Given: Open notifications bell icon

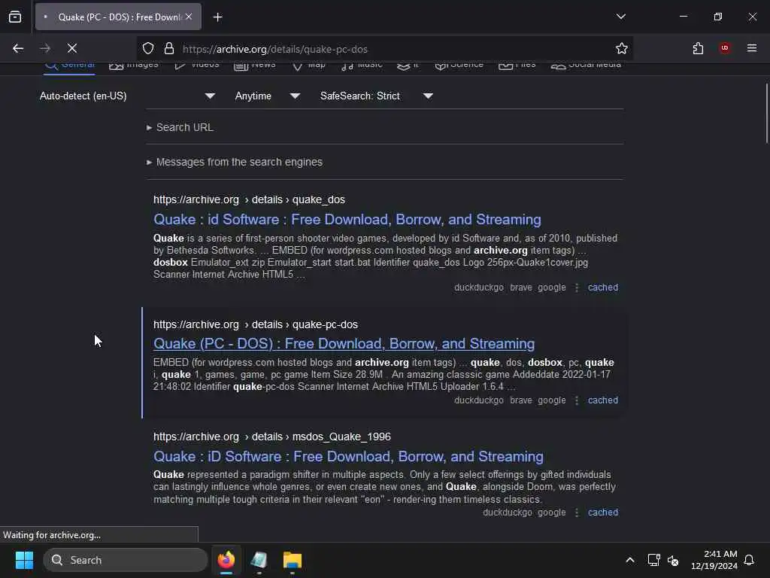Looking at the screenshot, I should point(750,560).
